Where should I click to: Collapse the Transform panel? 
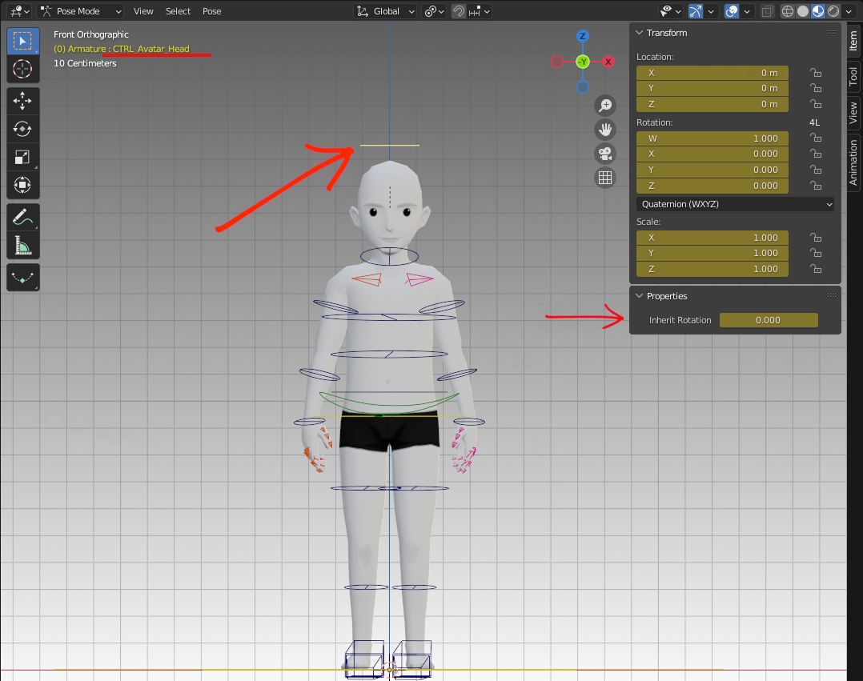640,33
